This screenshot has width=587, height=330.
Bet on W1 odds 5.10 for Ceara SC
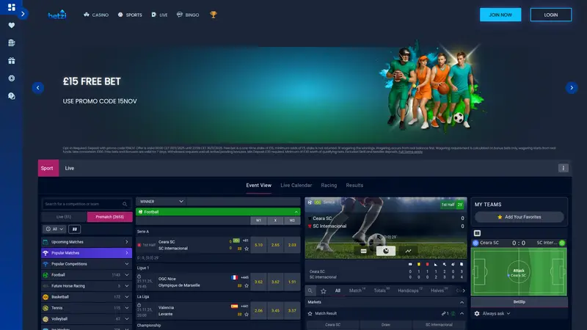click(x=258, y=245)
